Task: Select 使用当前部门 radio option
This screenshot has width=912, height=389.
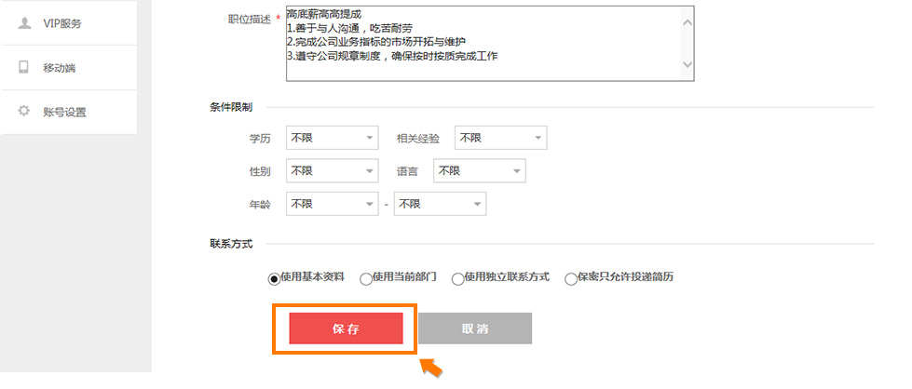Action: 366,279
